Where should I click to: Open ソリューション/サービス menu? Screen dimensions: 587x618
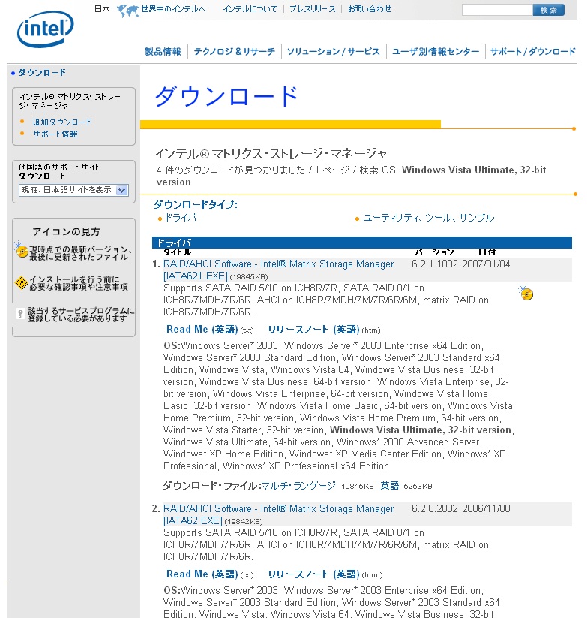(x=334, y=52)
